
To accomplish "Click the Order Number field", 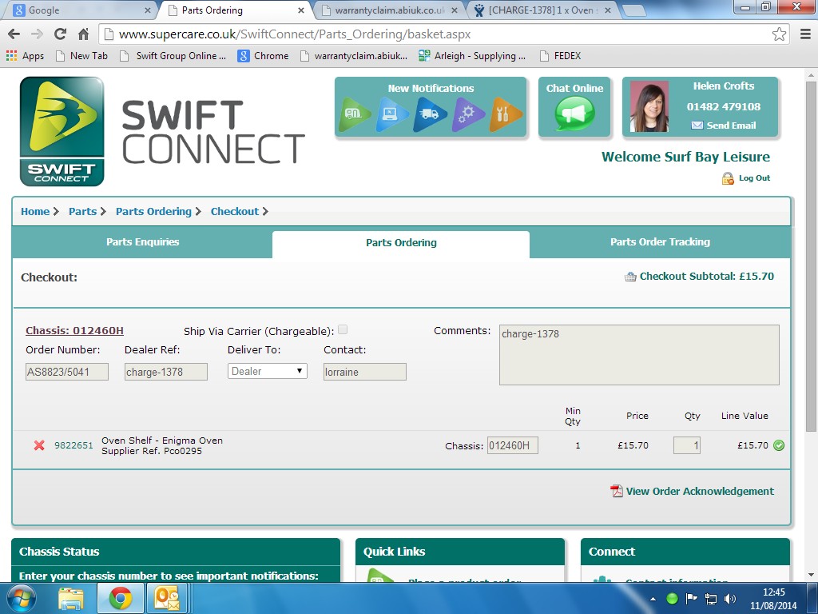I will coord(67,372).
